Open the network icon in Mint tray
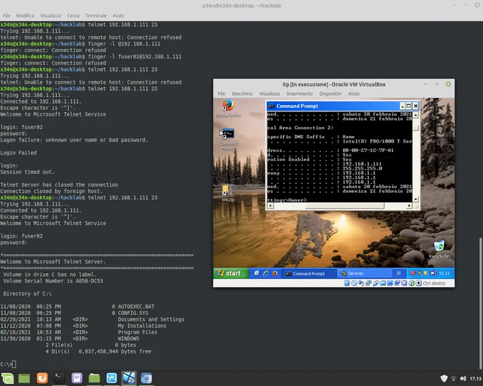This screenshot has width=483, height=386. (x=453, y=378)
